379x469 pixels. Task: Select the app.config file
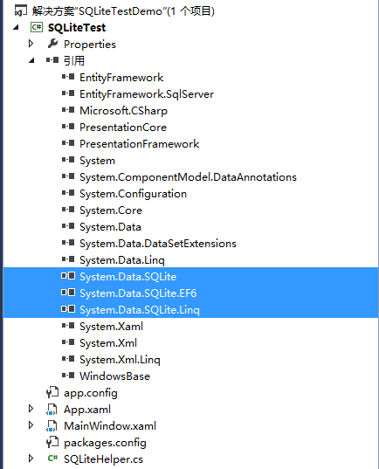pyautogui.click(x=90, y=393)
